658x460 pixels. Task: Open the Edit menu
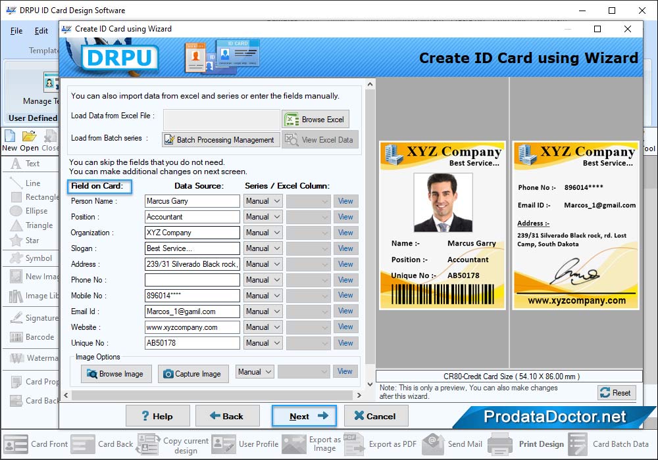coord(41,31)
